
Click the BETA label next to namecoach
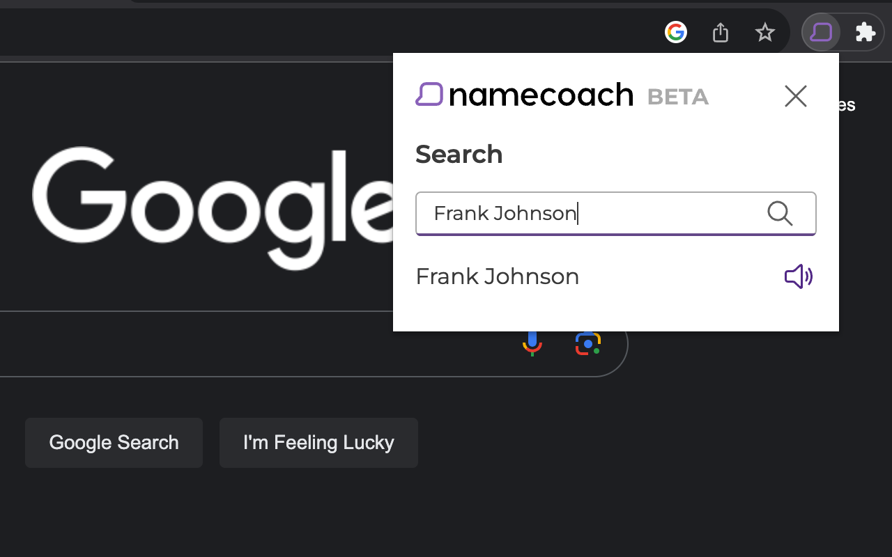click(677, 97)
